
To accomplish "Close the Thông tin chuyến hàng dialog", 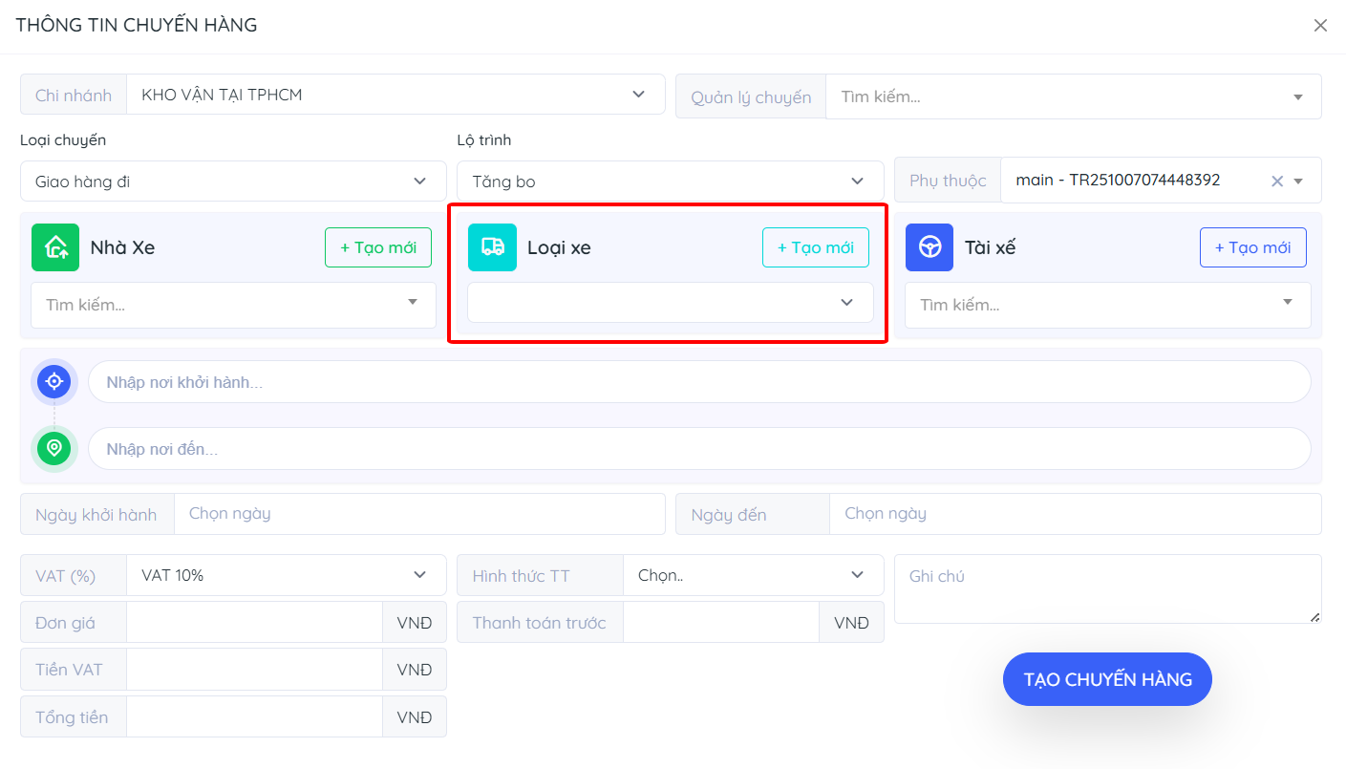I will 1320,26.
